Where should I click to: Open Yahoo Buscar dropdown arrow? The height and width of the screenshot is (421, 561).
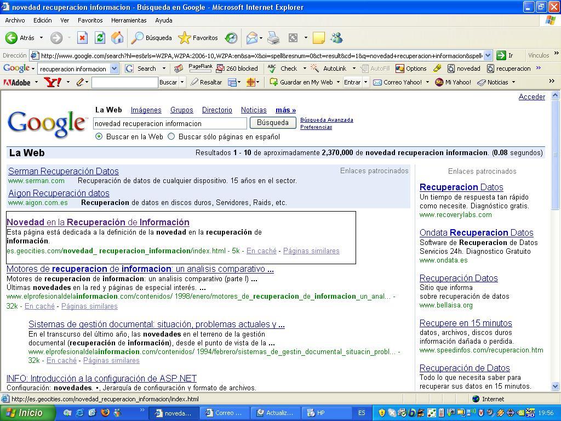[182, 82]
